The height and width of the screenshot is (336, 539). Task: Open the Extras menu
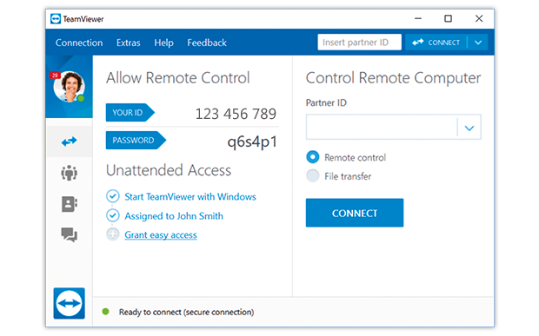(128, 43)
